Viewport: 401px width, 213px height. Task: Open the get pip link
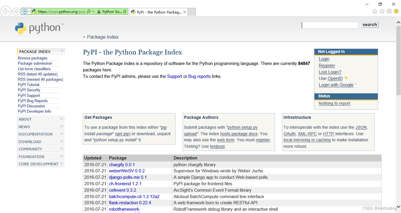[x=123, y=134]
